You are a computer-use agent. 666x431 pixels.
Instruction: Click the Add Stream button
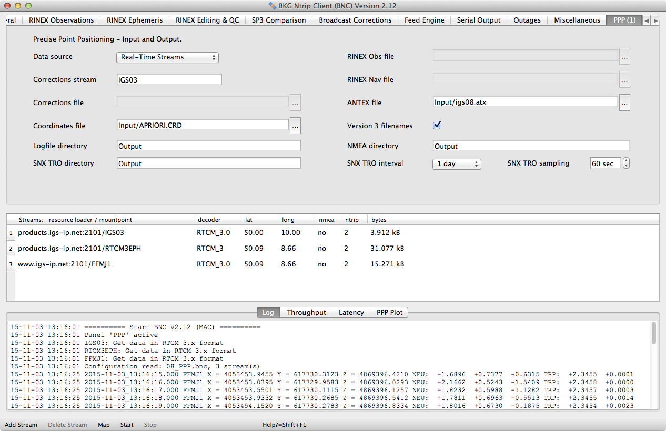click(x=21, y=425)
